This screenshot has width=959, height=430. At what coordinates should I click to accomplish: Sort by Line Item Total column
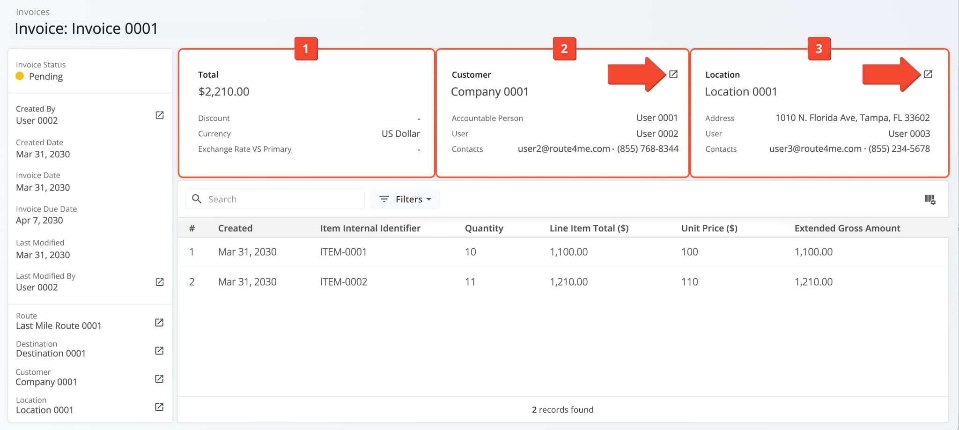tap(589, 228)
